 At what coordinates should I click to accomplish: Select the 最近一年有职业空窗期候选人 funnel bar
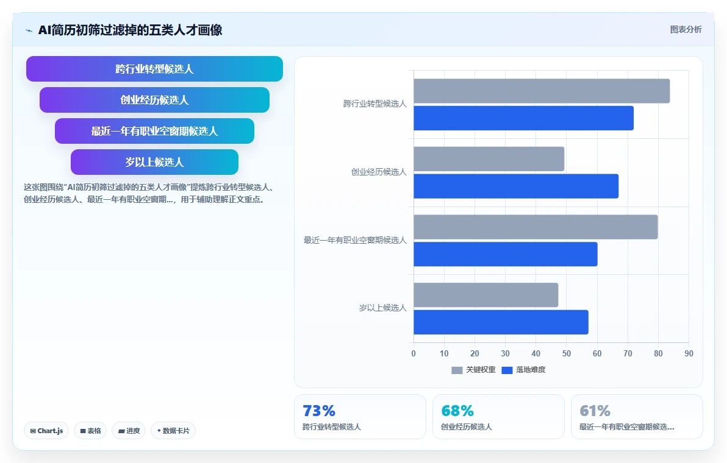[x=154, y=131]
